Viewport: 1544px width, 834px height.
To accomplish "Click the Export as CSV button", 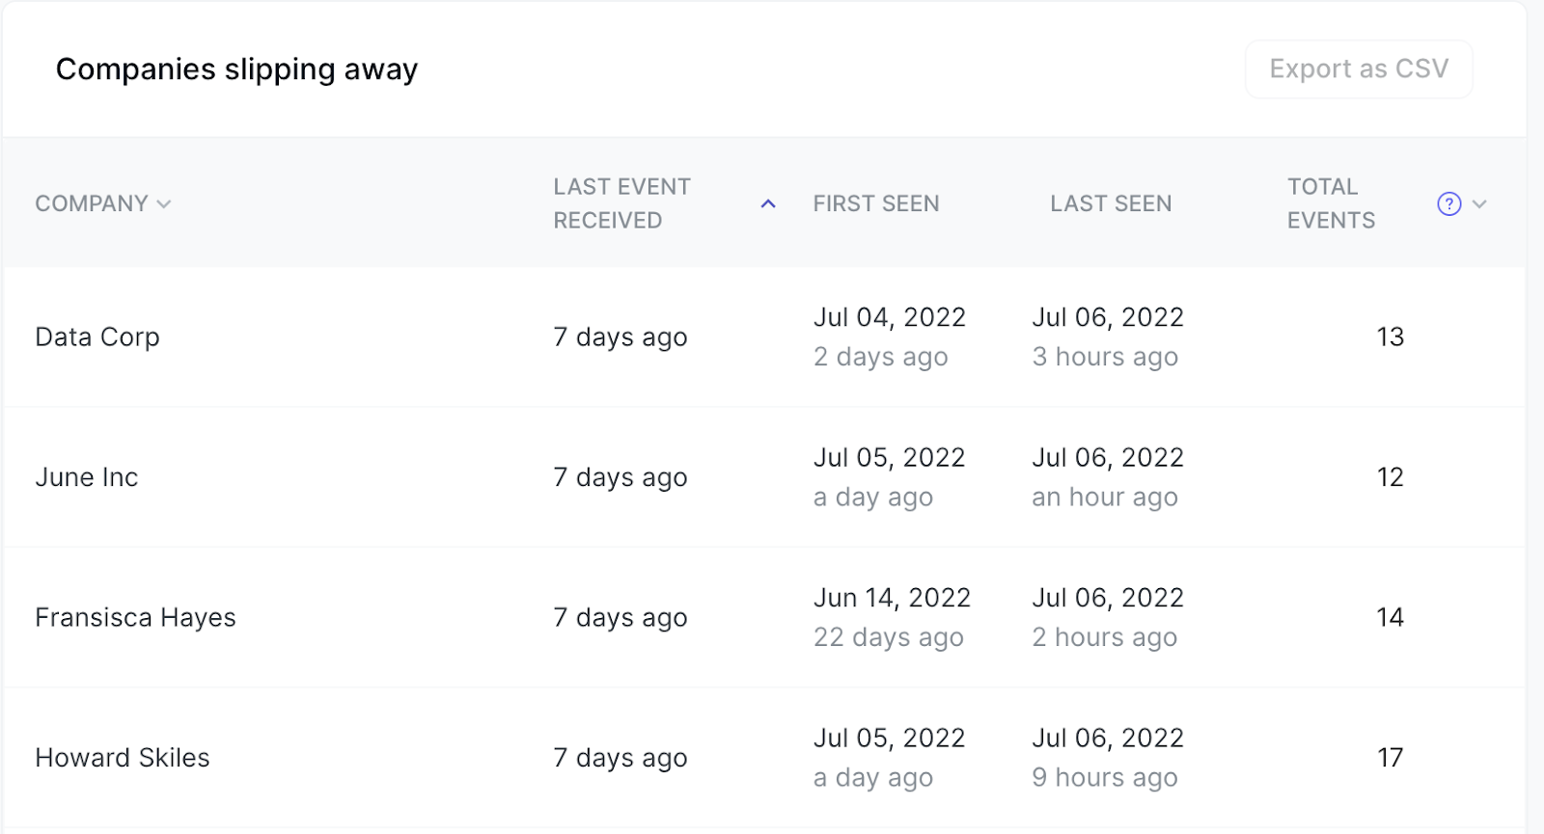I will (1358, 69).
